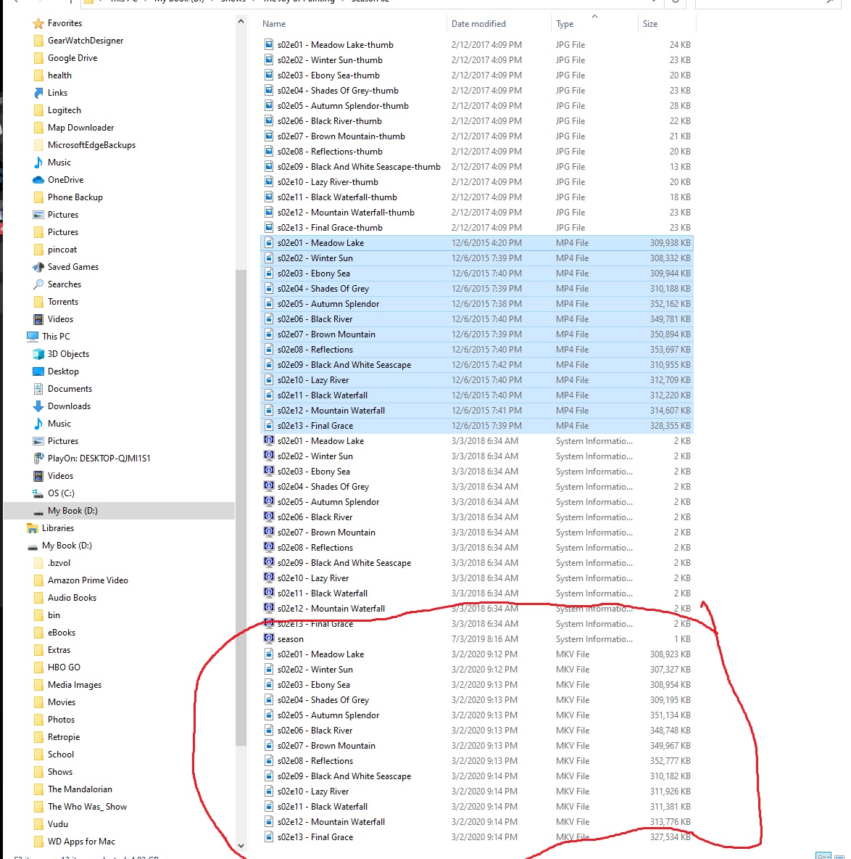Click the 7/3/2019 8:16 AM date

click(484, 638)
